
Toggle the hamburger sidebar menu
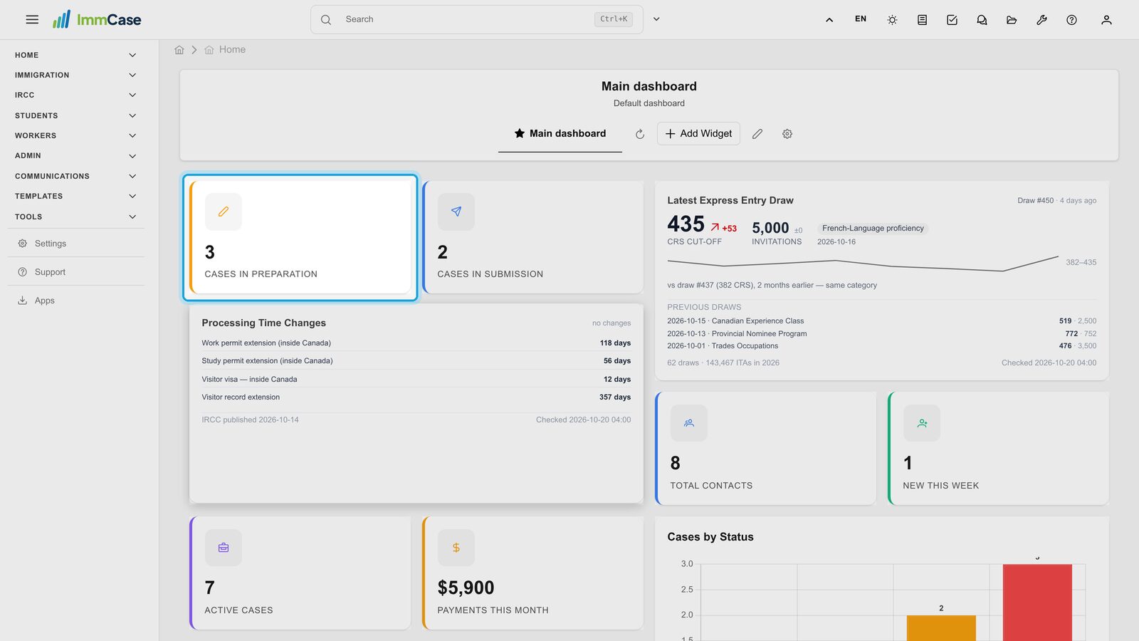(x=32, y=20)
